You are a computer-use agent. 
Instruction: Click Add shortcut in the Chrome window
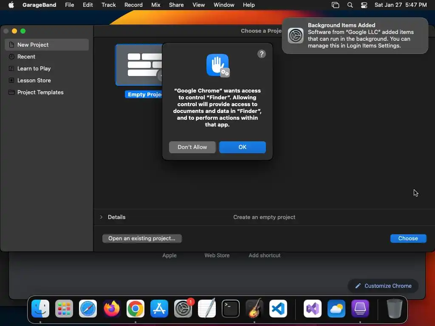point(264,255)
